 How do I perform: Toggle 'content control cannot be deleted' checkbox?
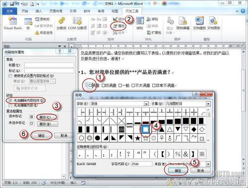click(10, 100)
